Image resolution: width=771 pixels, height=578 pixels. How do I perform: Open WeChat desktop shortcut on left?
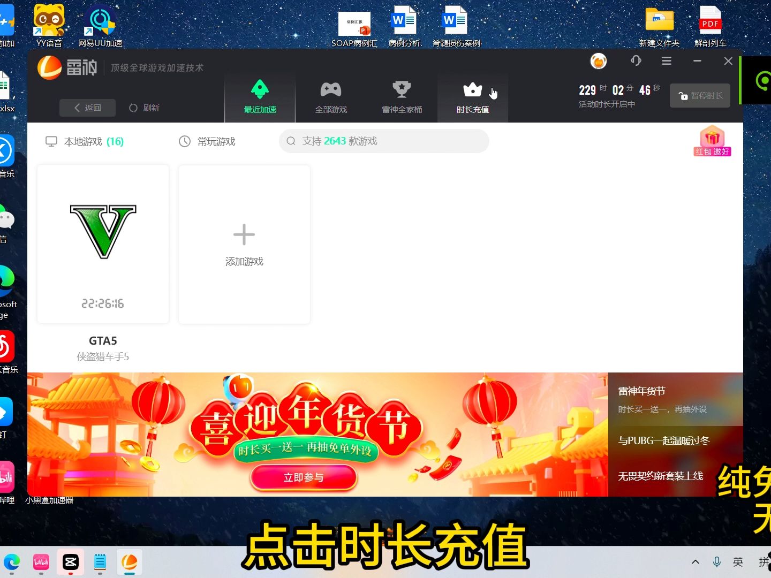(6, 225)
